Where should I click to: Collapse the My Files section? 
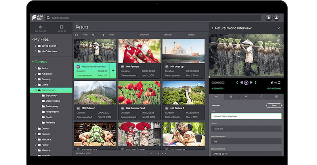pyautogui.click(x=32, y=39)
